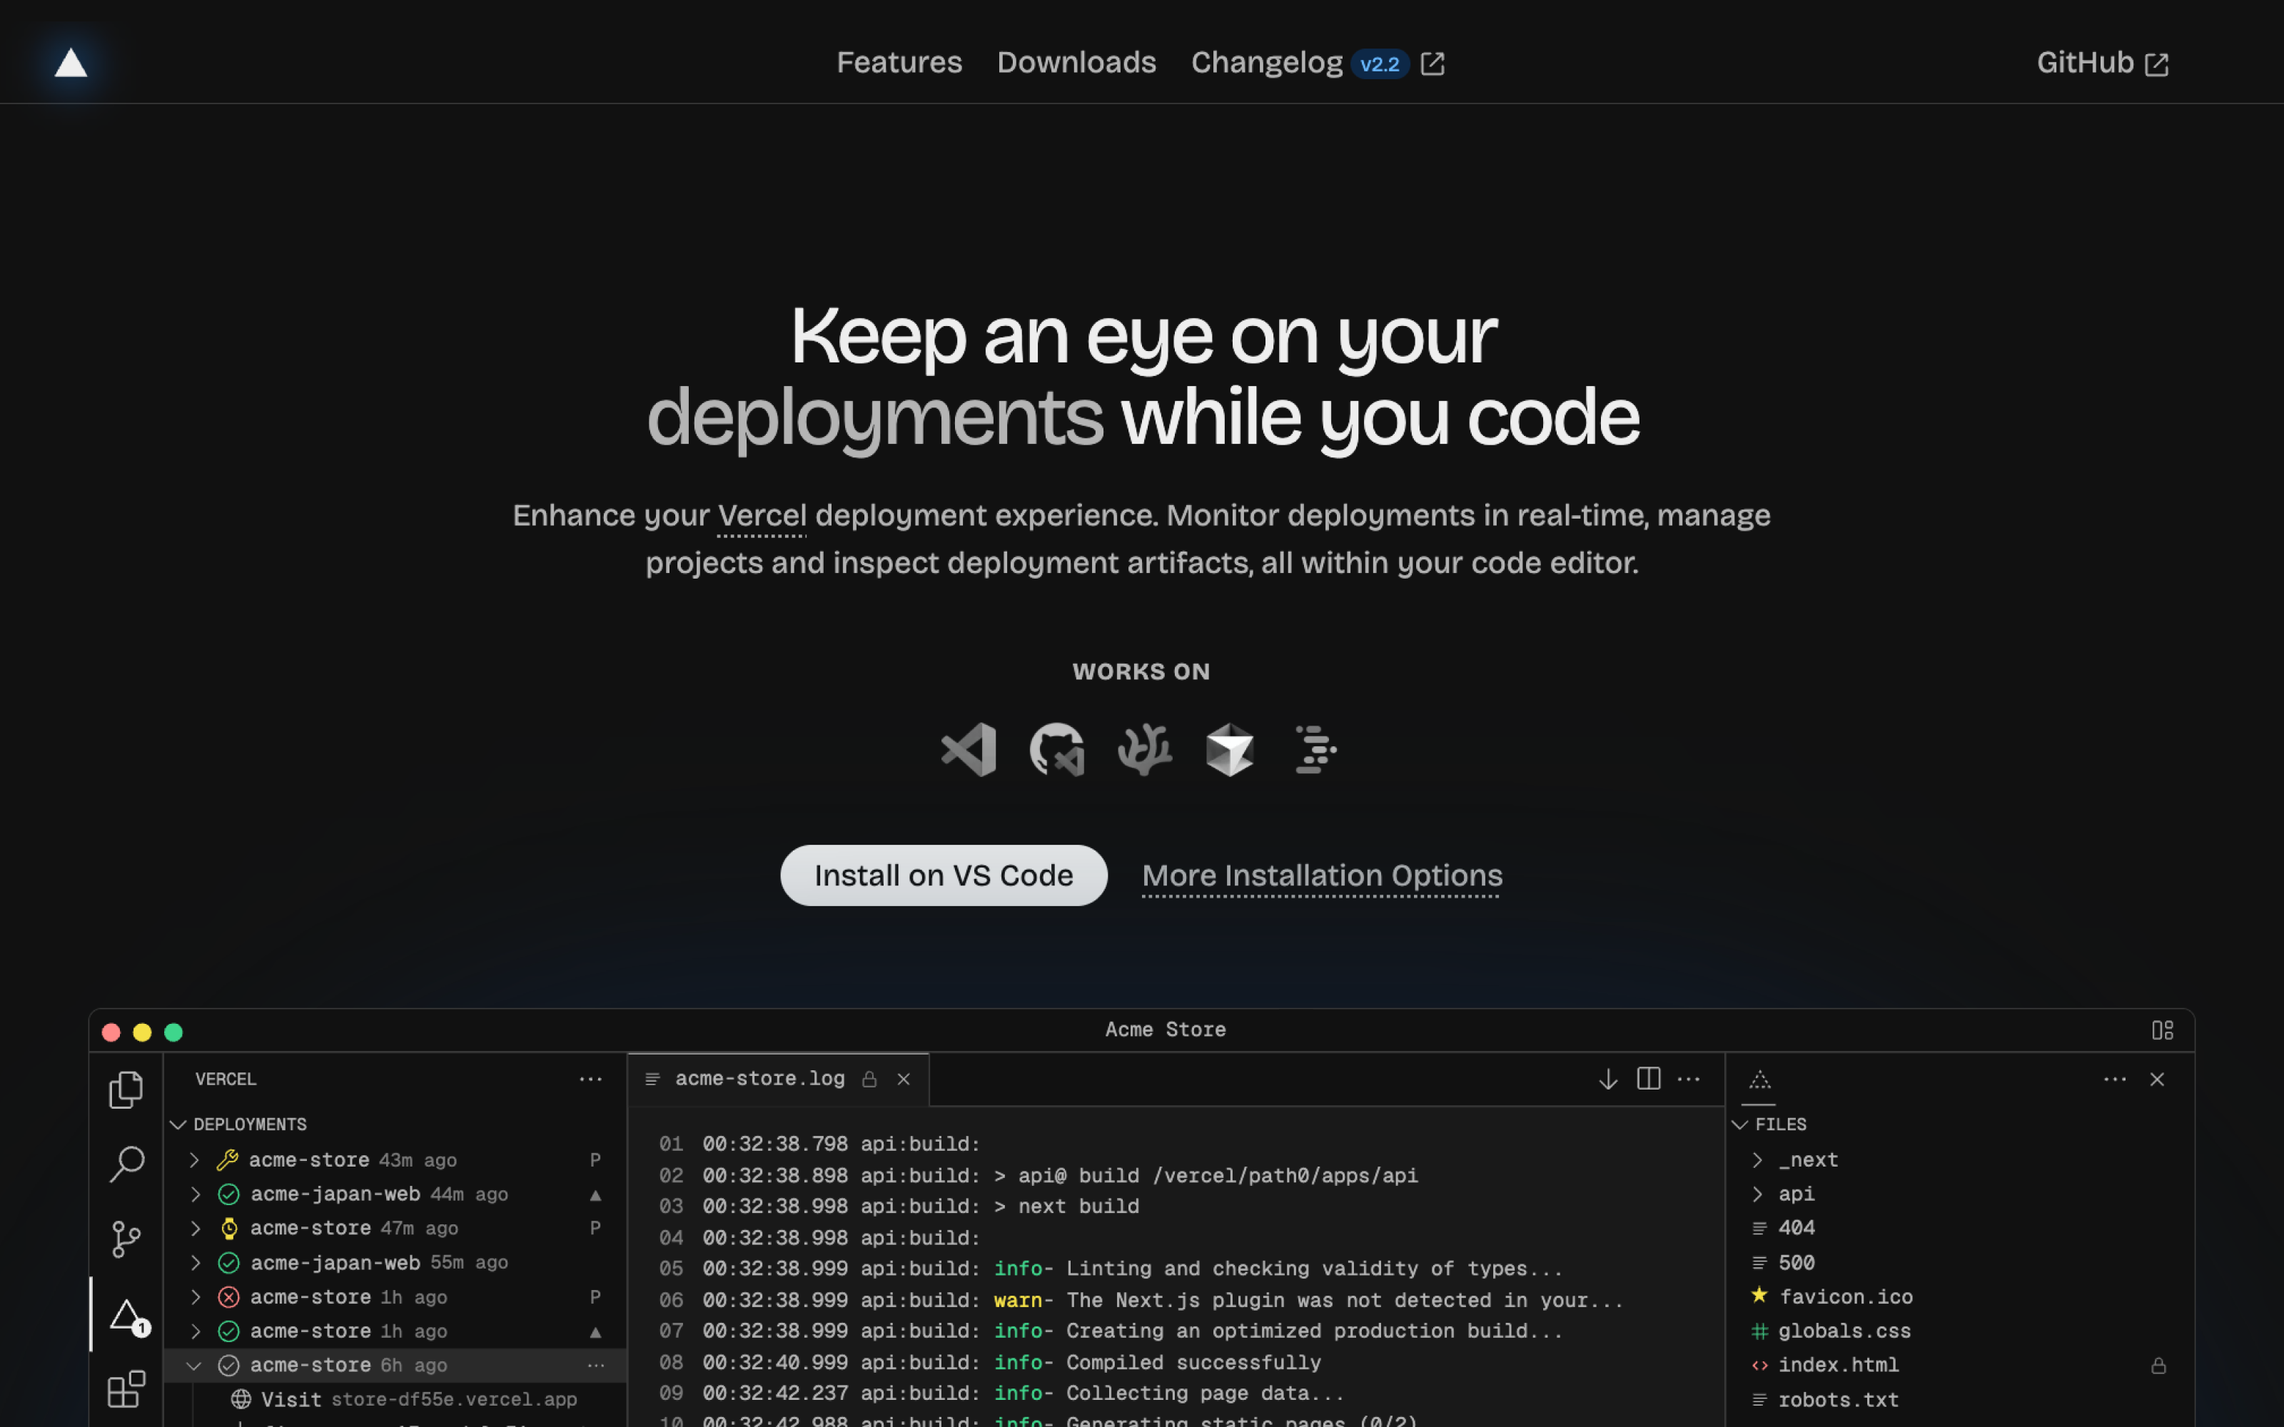Toggle the layout customization control in the title bar

pyautogui.click(x=2163, y=1030)
